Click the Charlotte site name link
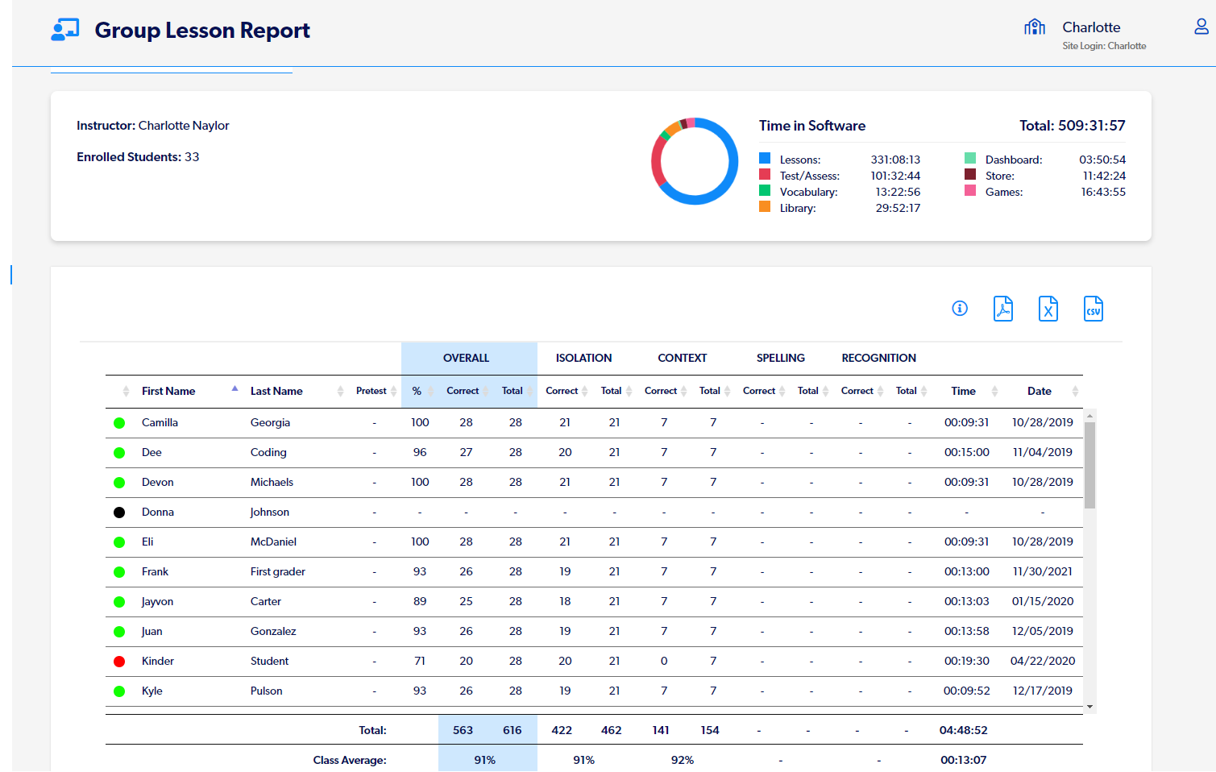The height and width of the screenshot is (772, 1216). [x=1091, y=27]
